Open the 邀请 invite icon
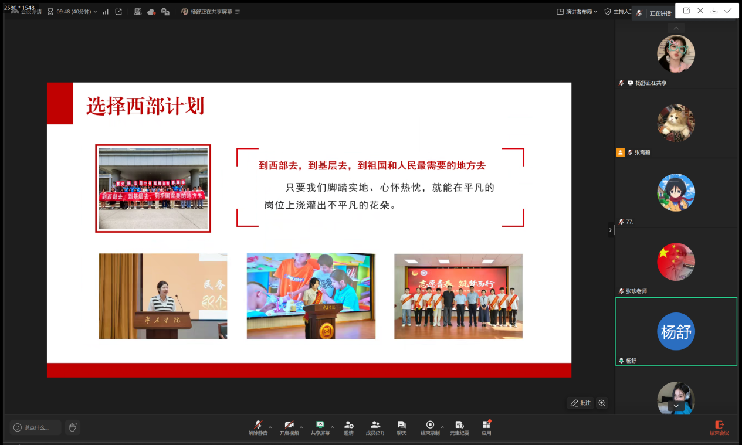 (348, 427)
